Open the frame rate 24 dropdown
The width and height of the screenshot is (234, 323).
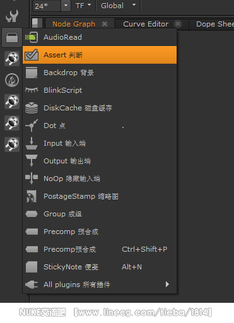point(66,6)
